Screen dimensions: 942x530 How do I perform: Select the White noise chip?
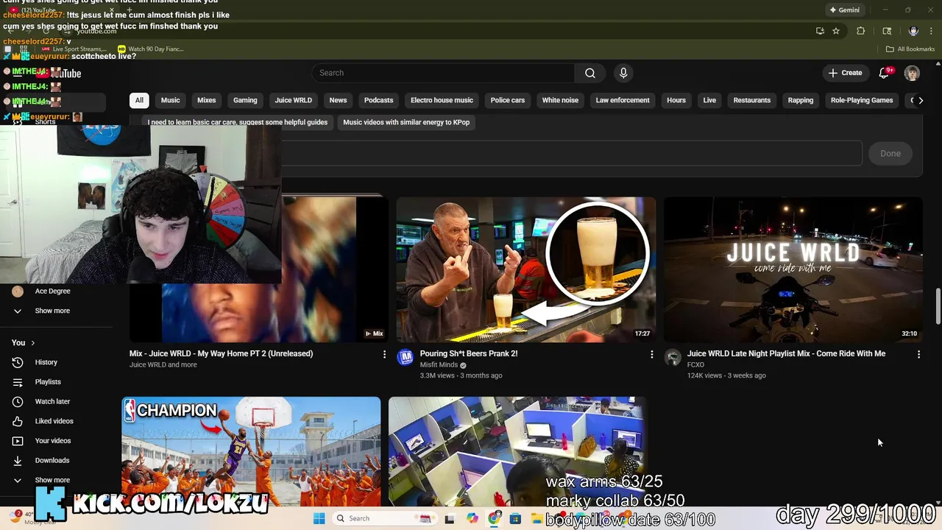(x=560, y=100)
